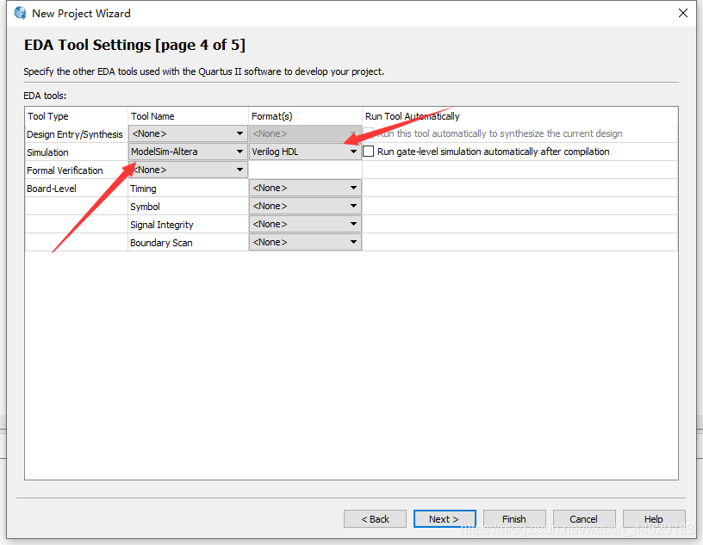Click the New Project Wizard title icon
The image size is (703, 545).
(20, 13)
